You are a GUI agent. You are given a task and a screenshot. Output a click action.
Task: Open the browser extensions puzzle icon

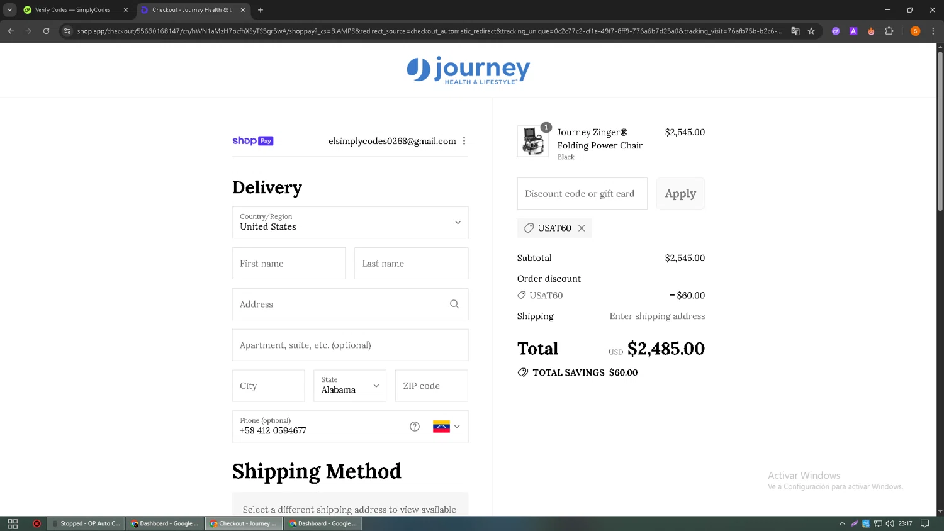(x=889, y=31)
